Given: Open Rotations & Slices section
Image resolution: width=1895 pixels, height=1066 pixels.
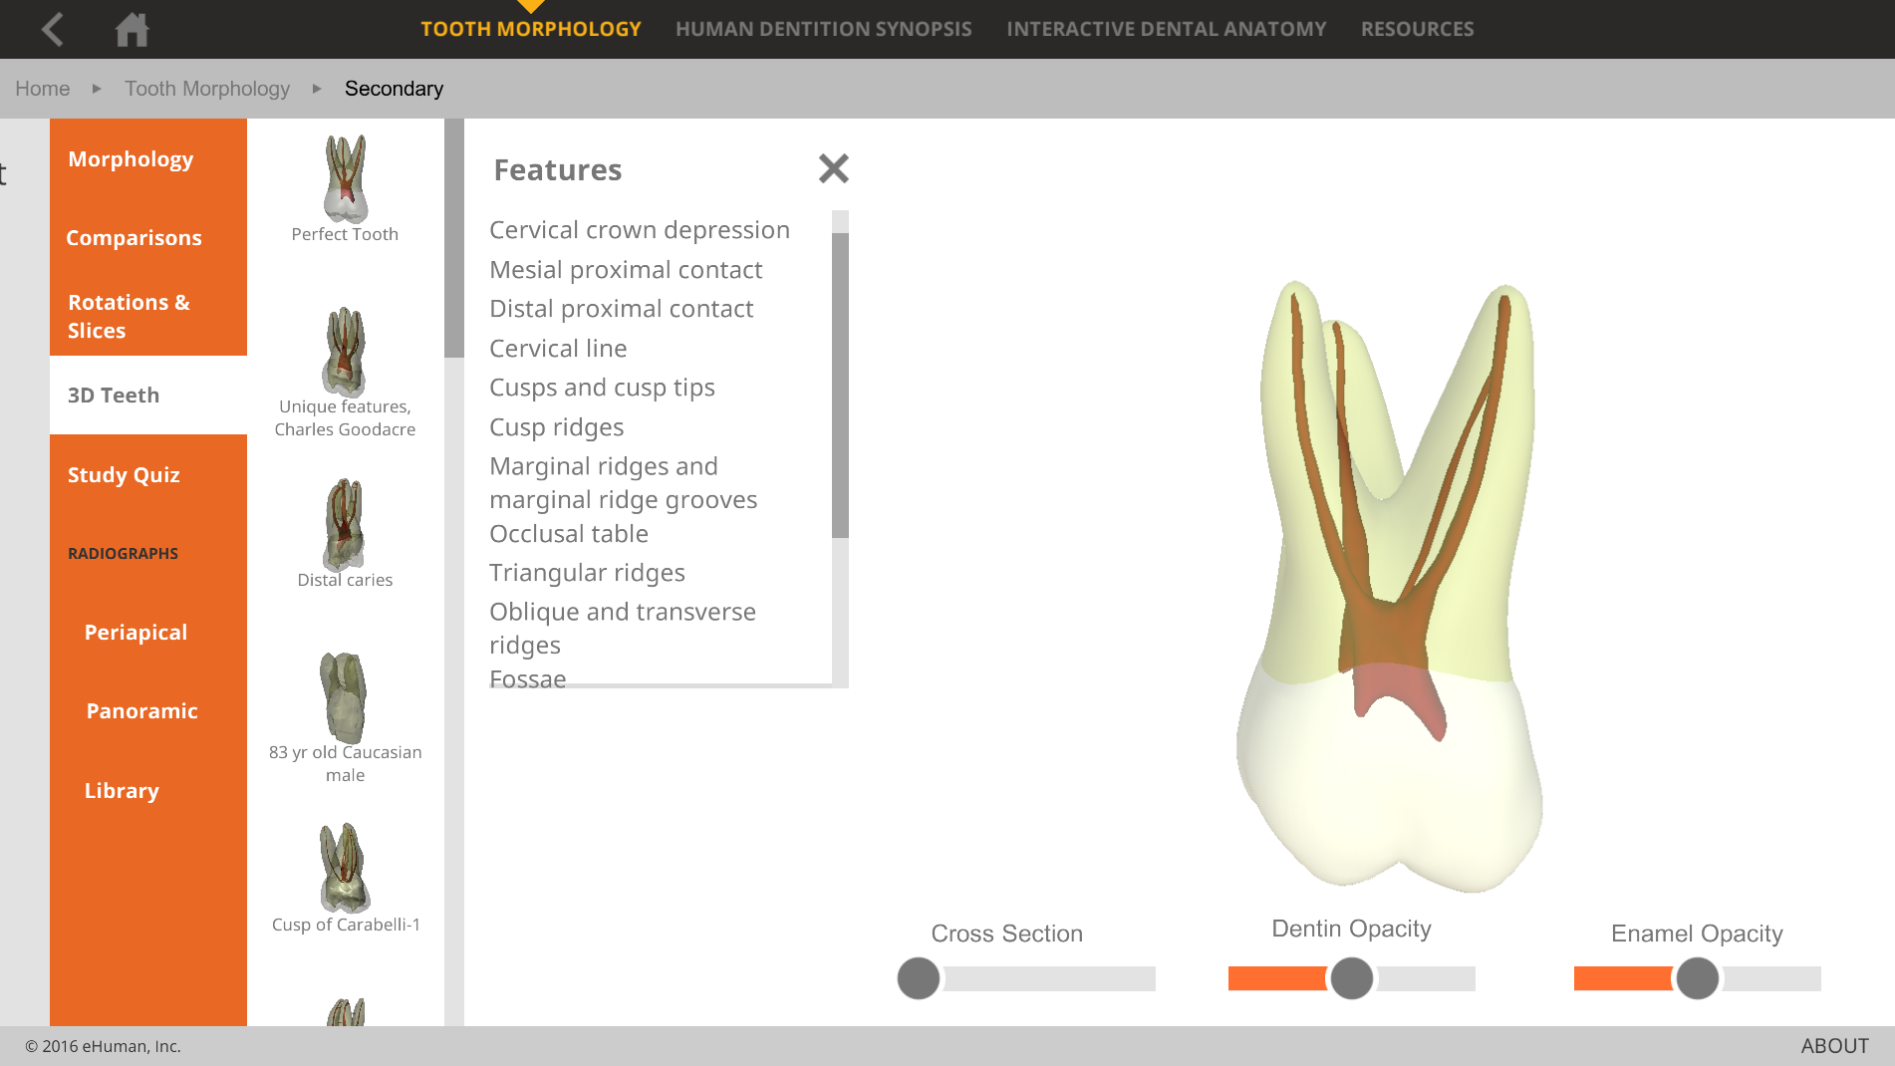Looking at the screenshot, I should (x=148, y=316).
